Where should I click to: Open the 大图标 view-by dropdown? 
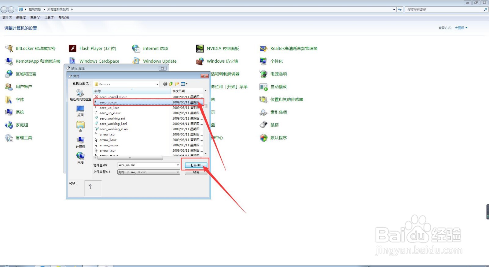tap(461, 28)
